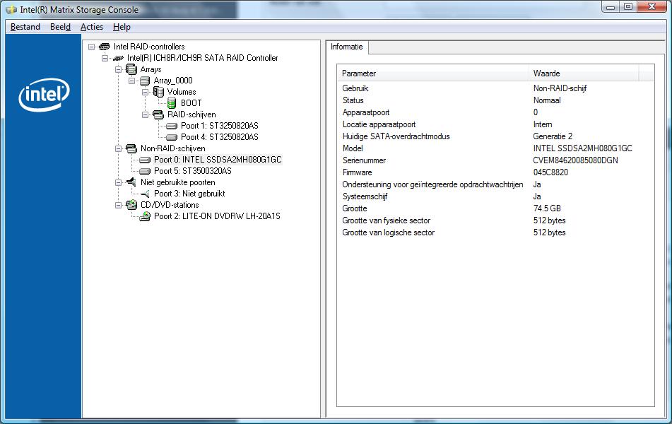This screenshot has height=424, width=672.
Task: Collapse the Volumes tree node
Action: click(145, 92)
